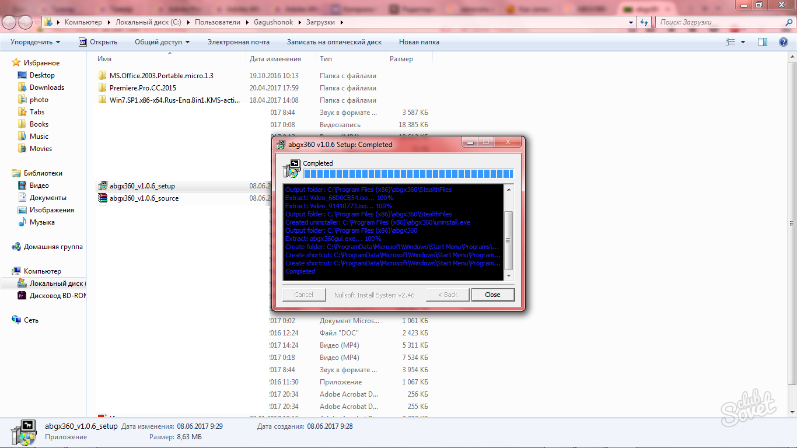The width and height of the screenshot is (797, 448).
Task: Open Downloads in the Favorites sidebar
Action: point(47,87)
